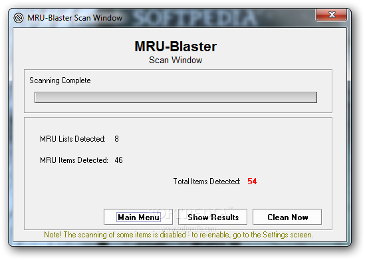Click the 'MRU Items Detected:' label
Screen dimensions: 365x260
pos(74,160)
